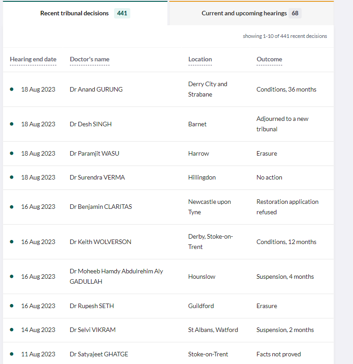Open Dr Desh SINGH decision
The height and width of the screenshot is (364, 353).
click(x=91, y=124)
